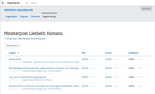Focus the Zoeken search field

coord(34,3)
